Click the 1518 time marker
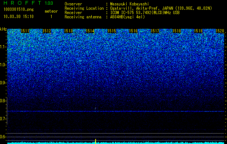The width and height of the screenshot is (227, 144). (176, 31)
